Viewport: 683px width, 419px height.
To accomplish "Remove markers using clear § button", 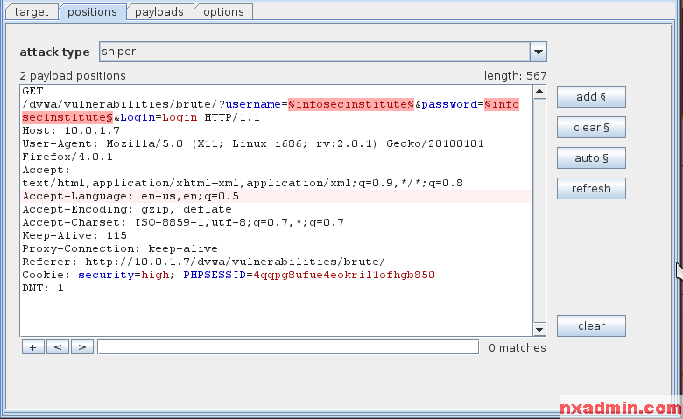I will coord(591,128).
